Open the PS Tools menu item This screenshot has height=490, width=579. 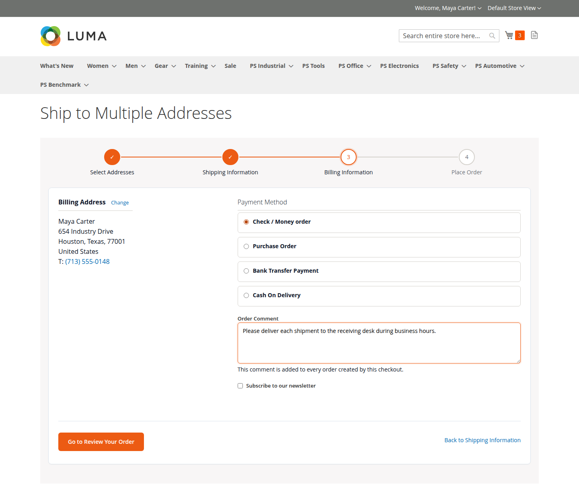click(x=314, y=66)
